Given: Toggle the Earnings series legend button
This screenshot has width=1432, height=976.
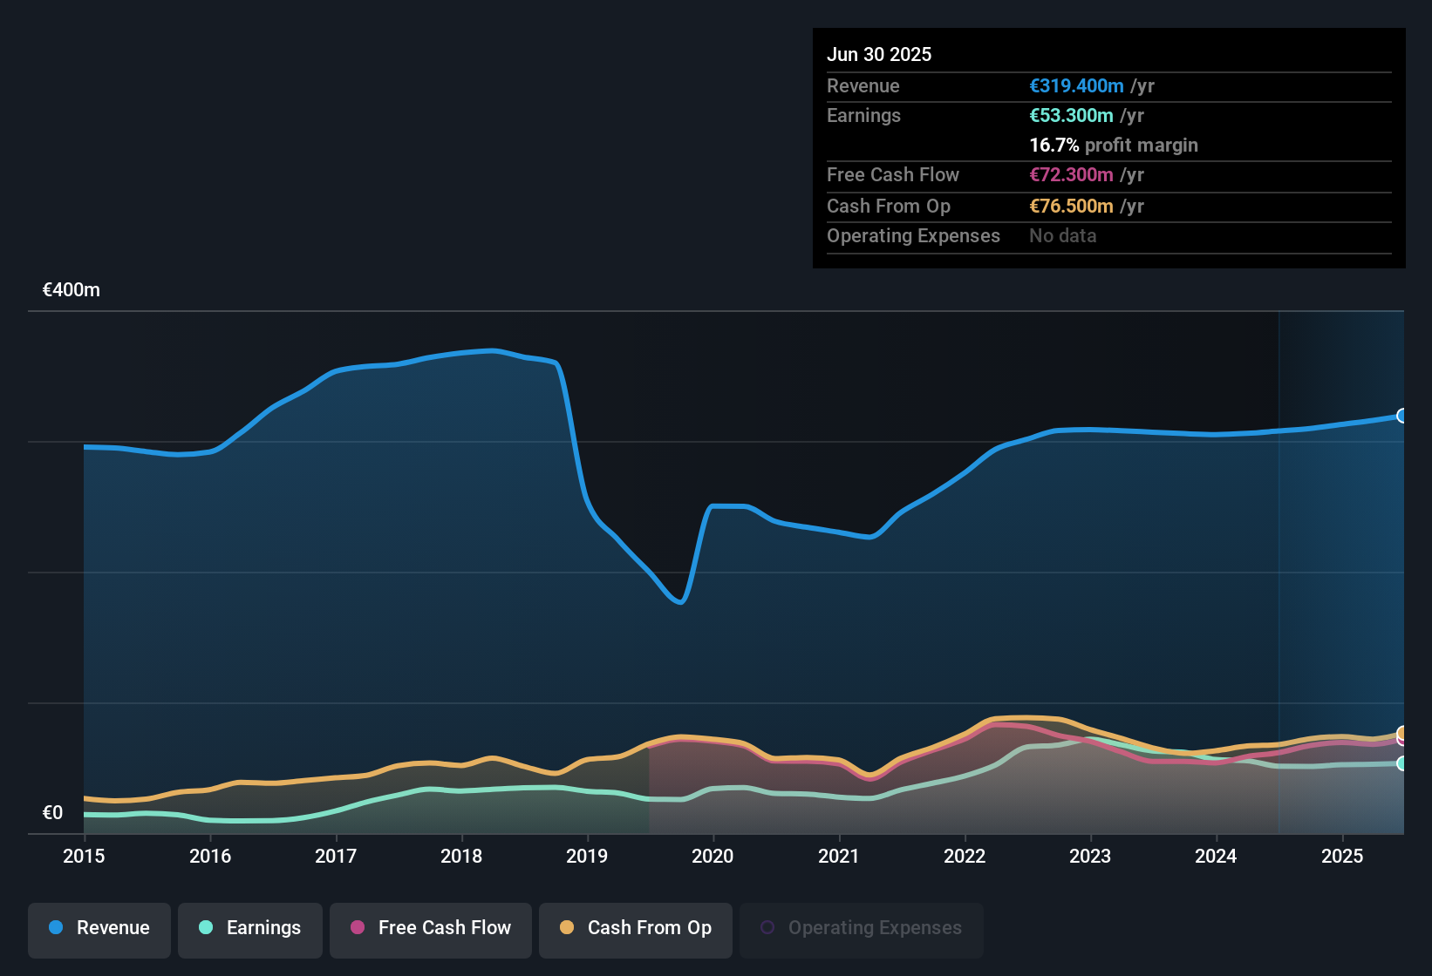Looking at the screenshot, I should (250, 929).
